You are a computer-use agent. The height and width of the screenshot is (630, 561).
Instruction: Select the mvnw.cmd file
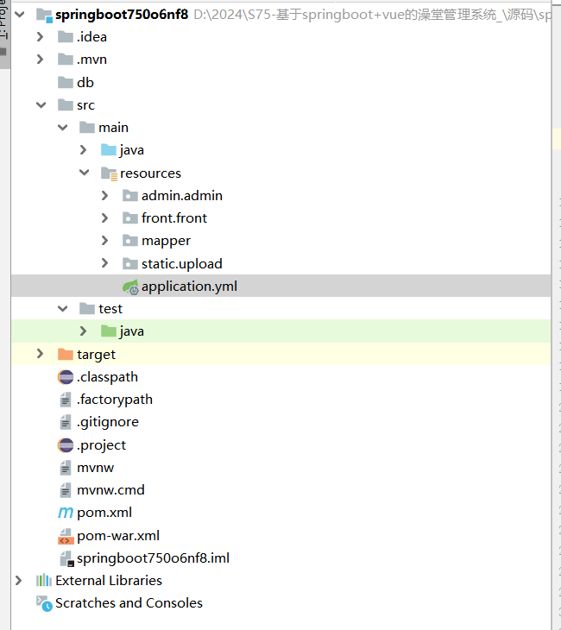click(x=110, y=490)
